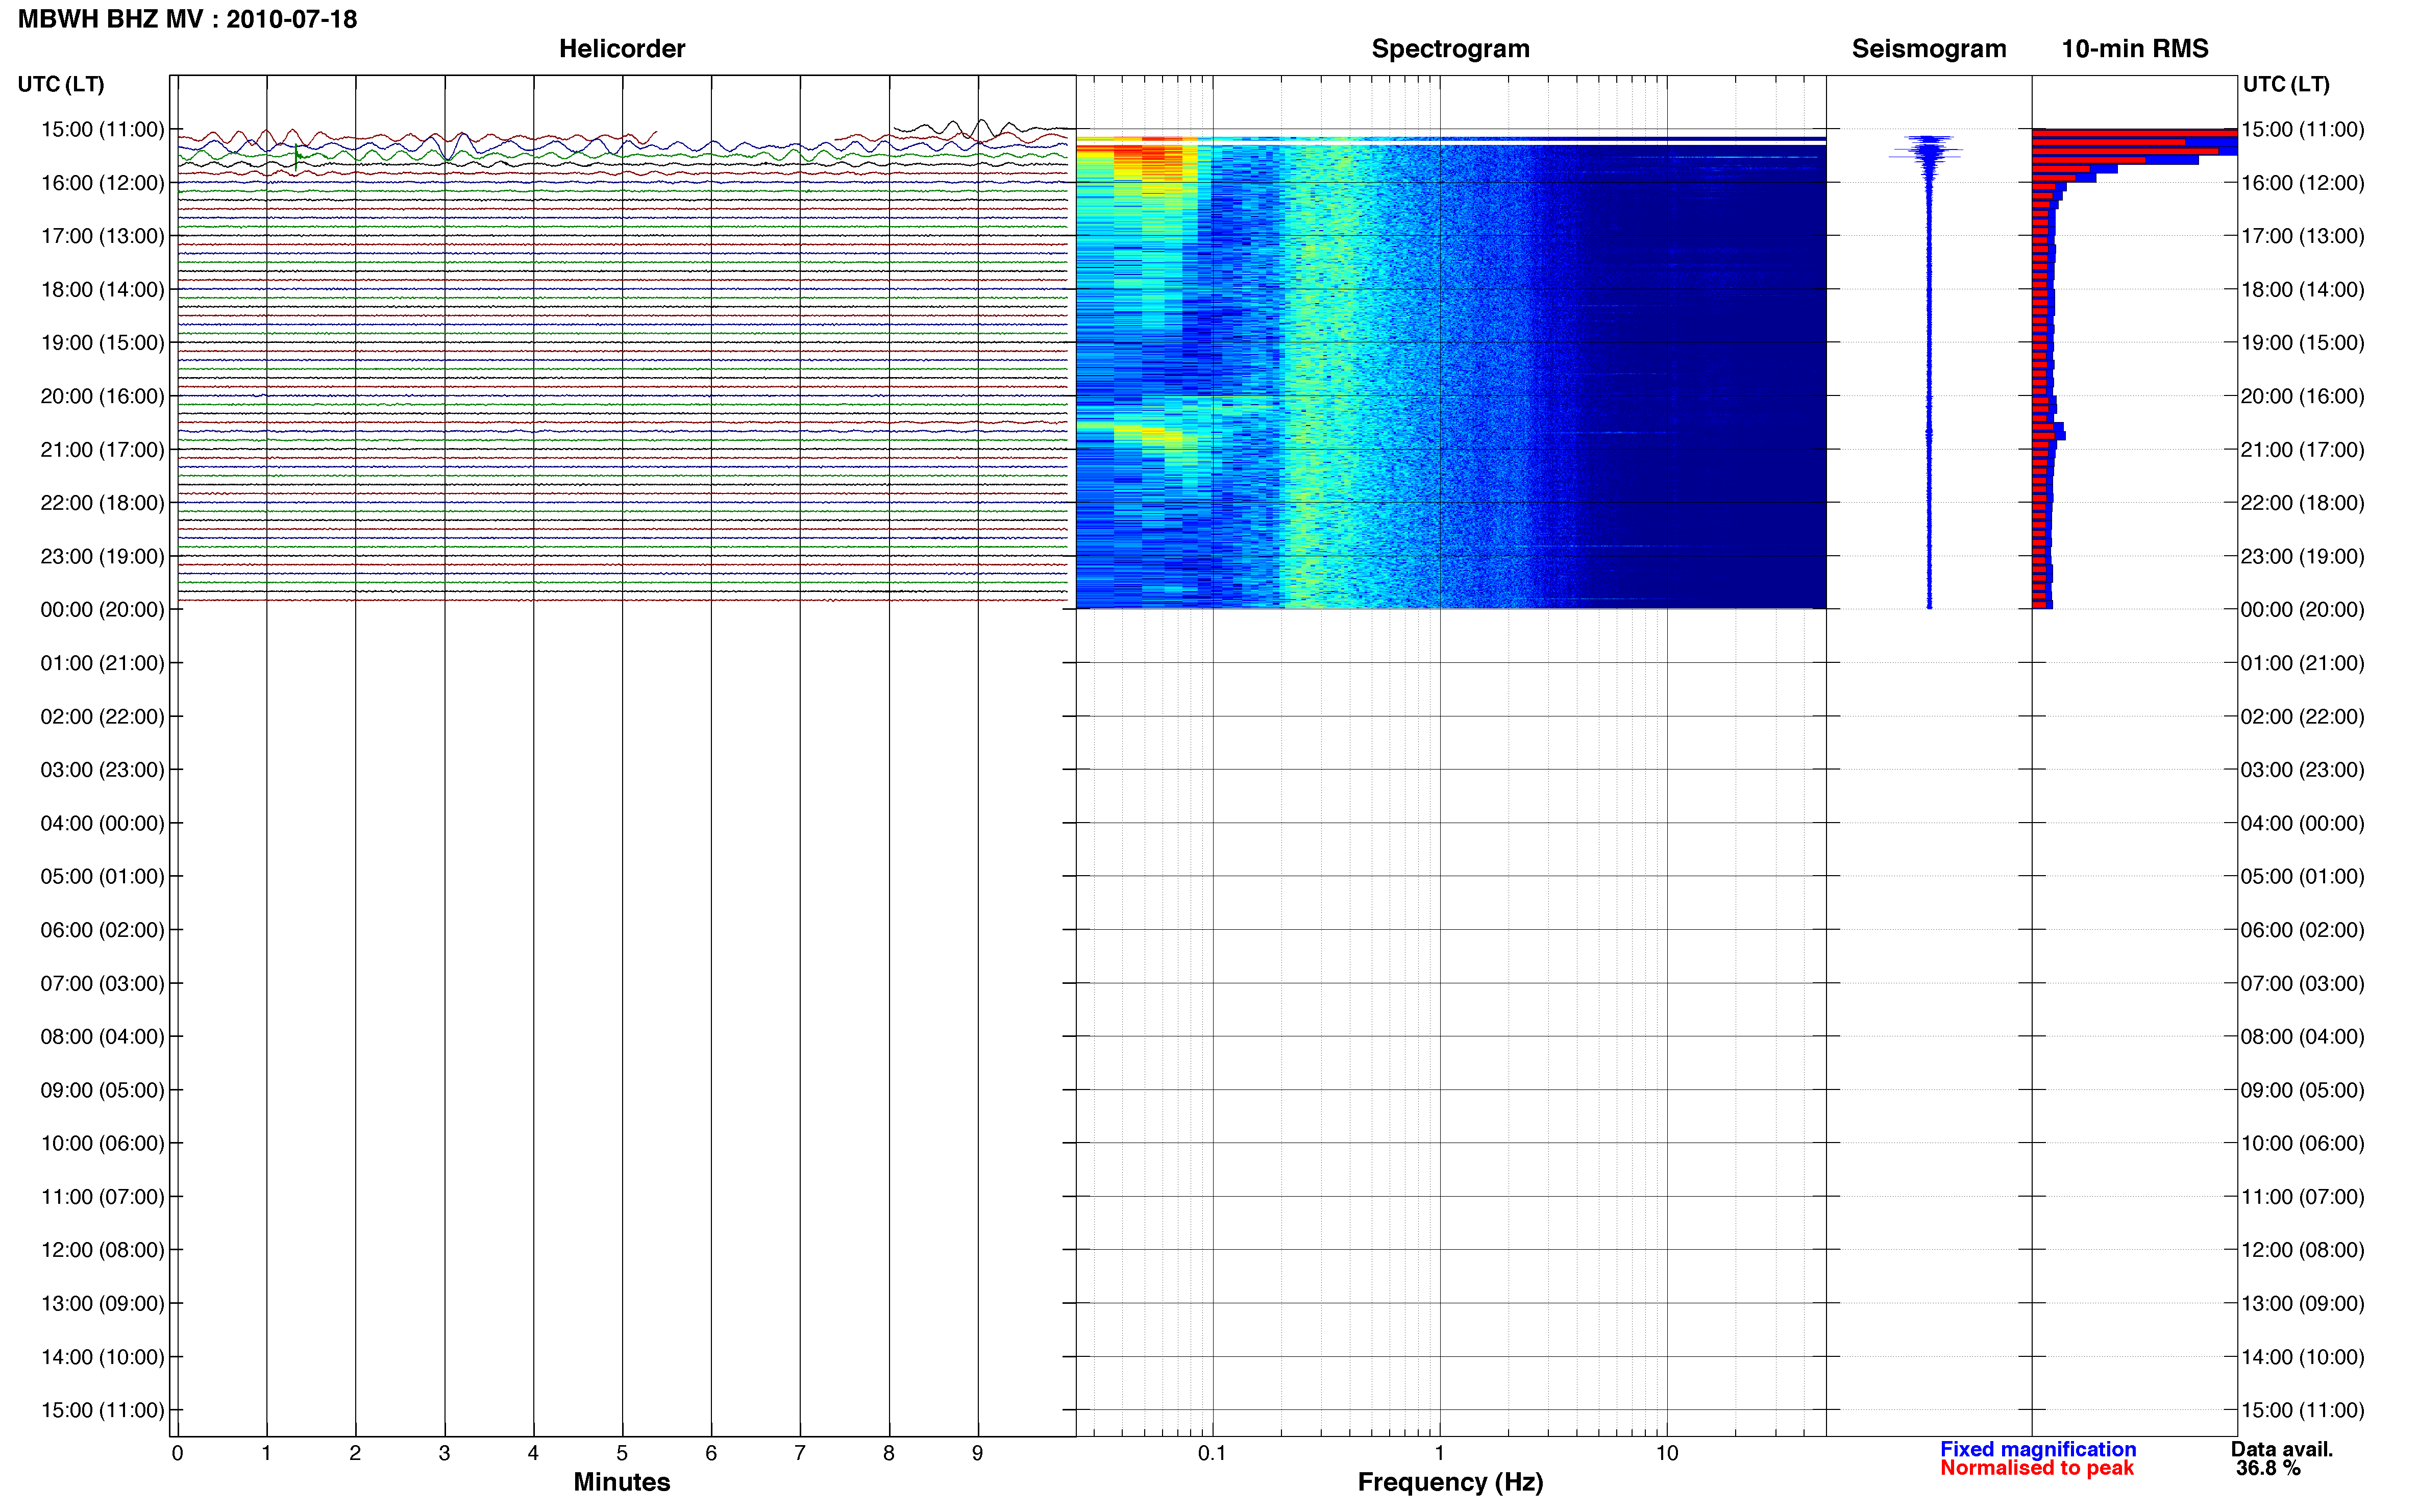Click the left 08:00 (04:00) time label

point(102,1036)
